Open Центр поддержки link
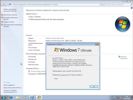Screen dimensions: 133x100 click(x=9, y=85)
